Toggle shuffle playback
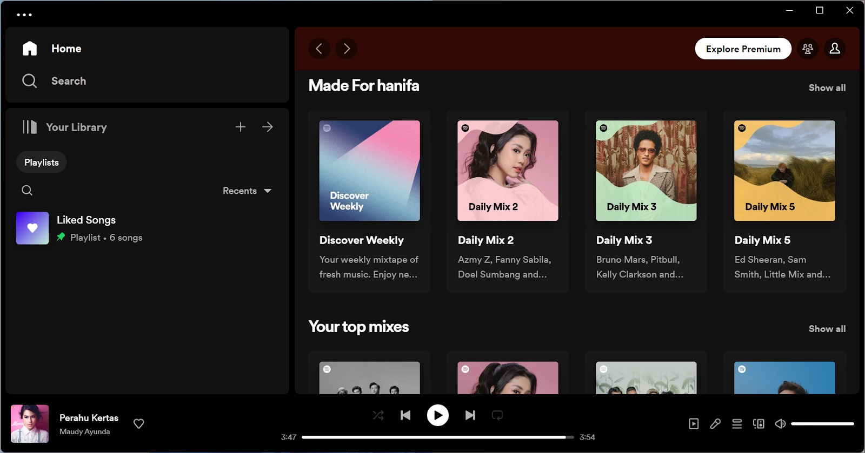The image size is (865, 453). click(378, 415)
